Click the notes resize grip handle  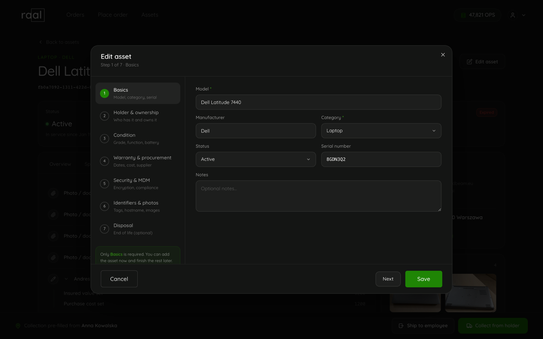(439, 209)
